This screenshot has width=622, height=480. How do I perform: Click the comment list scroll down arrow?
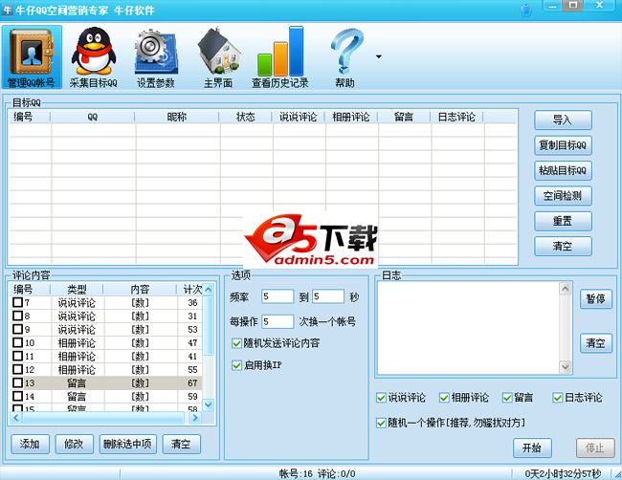(209, 404)
